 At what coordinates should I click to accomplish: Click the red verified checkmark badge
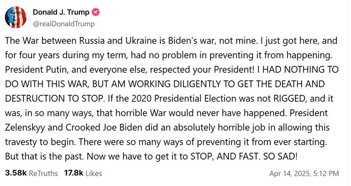click(x=96, y=12)
